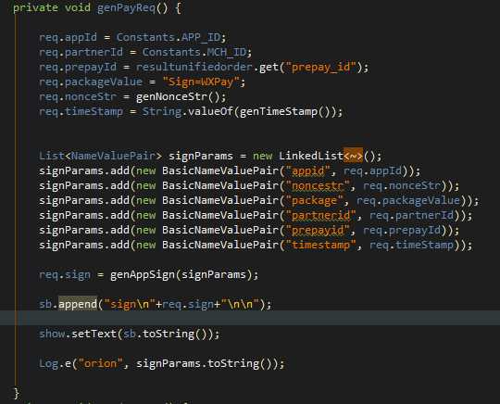
Task: Click the "partnerid" string literal
Action: coord(320,215)
